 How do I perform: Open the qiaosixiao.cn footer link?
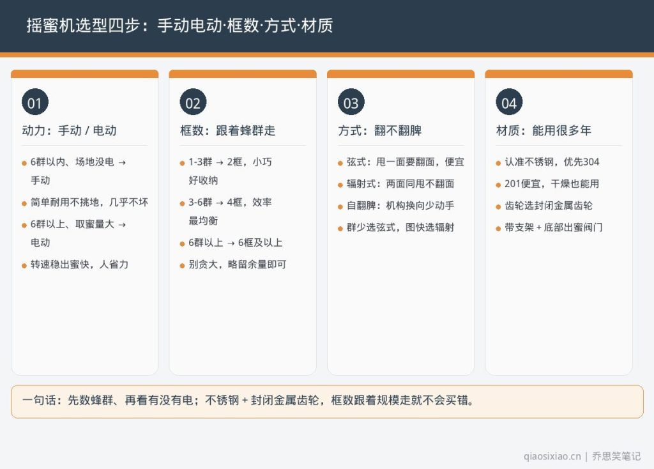[x=552, y=456]
